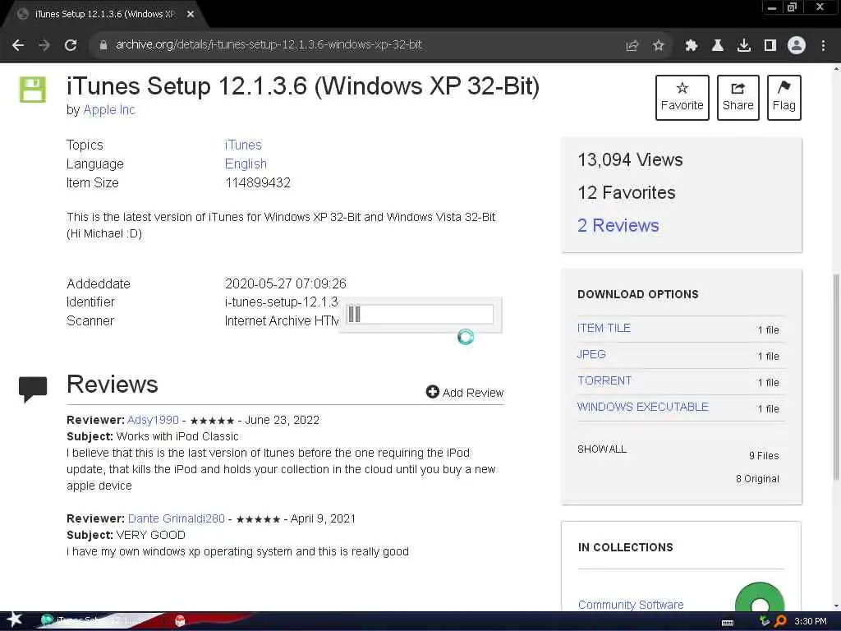Click the red taskbar application icon

point(180,621)
